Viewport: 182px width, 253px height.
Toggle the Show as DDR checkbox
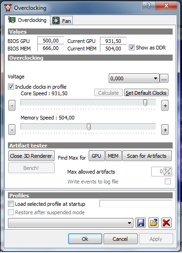point(132,48)
